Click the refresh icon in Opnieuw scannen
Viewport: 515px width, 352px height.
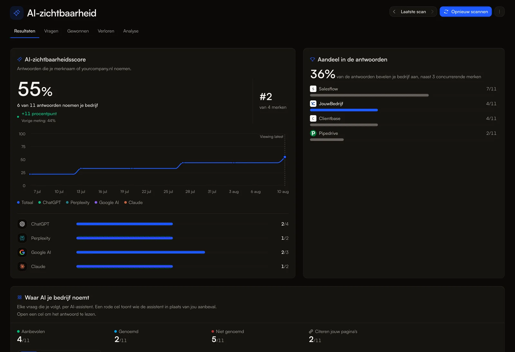(446, 12)
